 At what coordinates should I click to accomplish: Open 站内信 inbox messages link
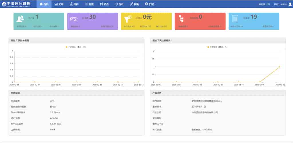coord(264,4)
